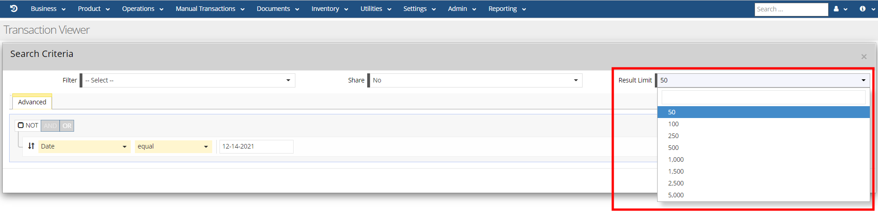This screenshot has width=878, height=221.
Task: Open the Filter dropdown
Action: pos(188,80)
